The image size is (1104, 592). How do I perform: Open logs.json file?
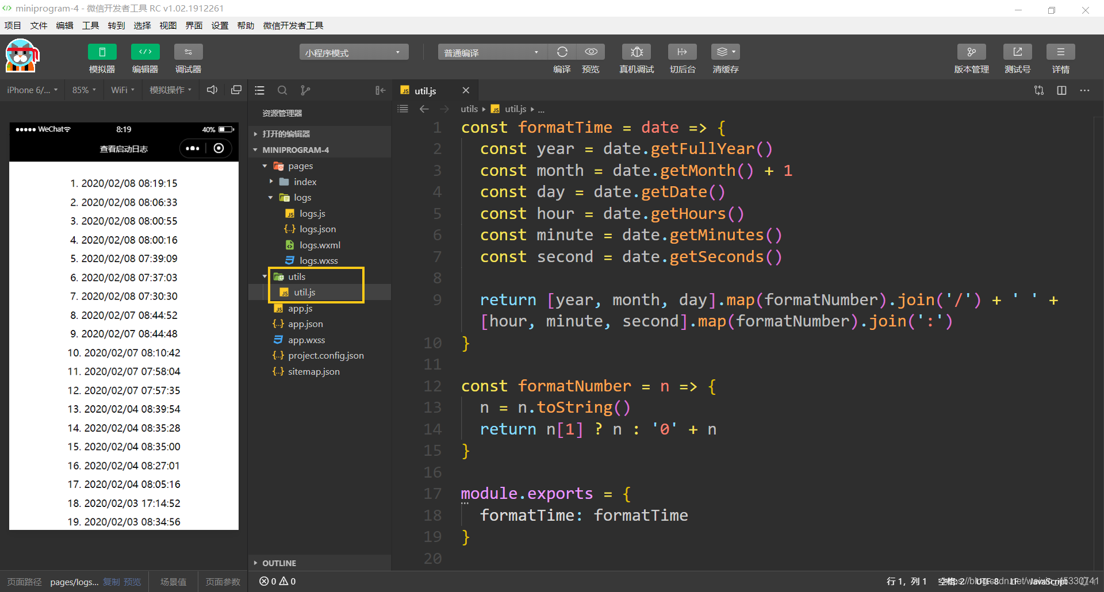tap(320, 229)
